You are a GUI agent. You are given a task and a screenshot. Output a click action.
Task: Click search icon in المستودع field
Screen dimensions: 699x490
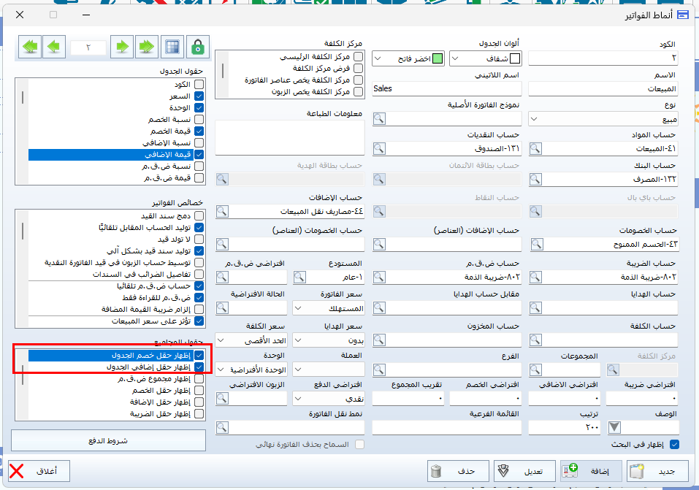pyautogui.click(x=300, y=276)
